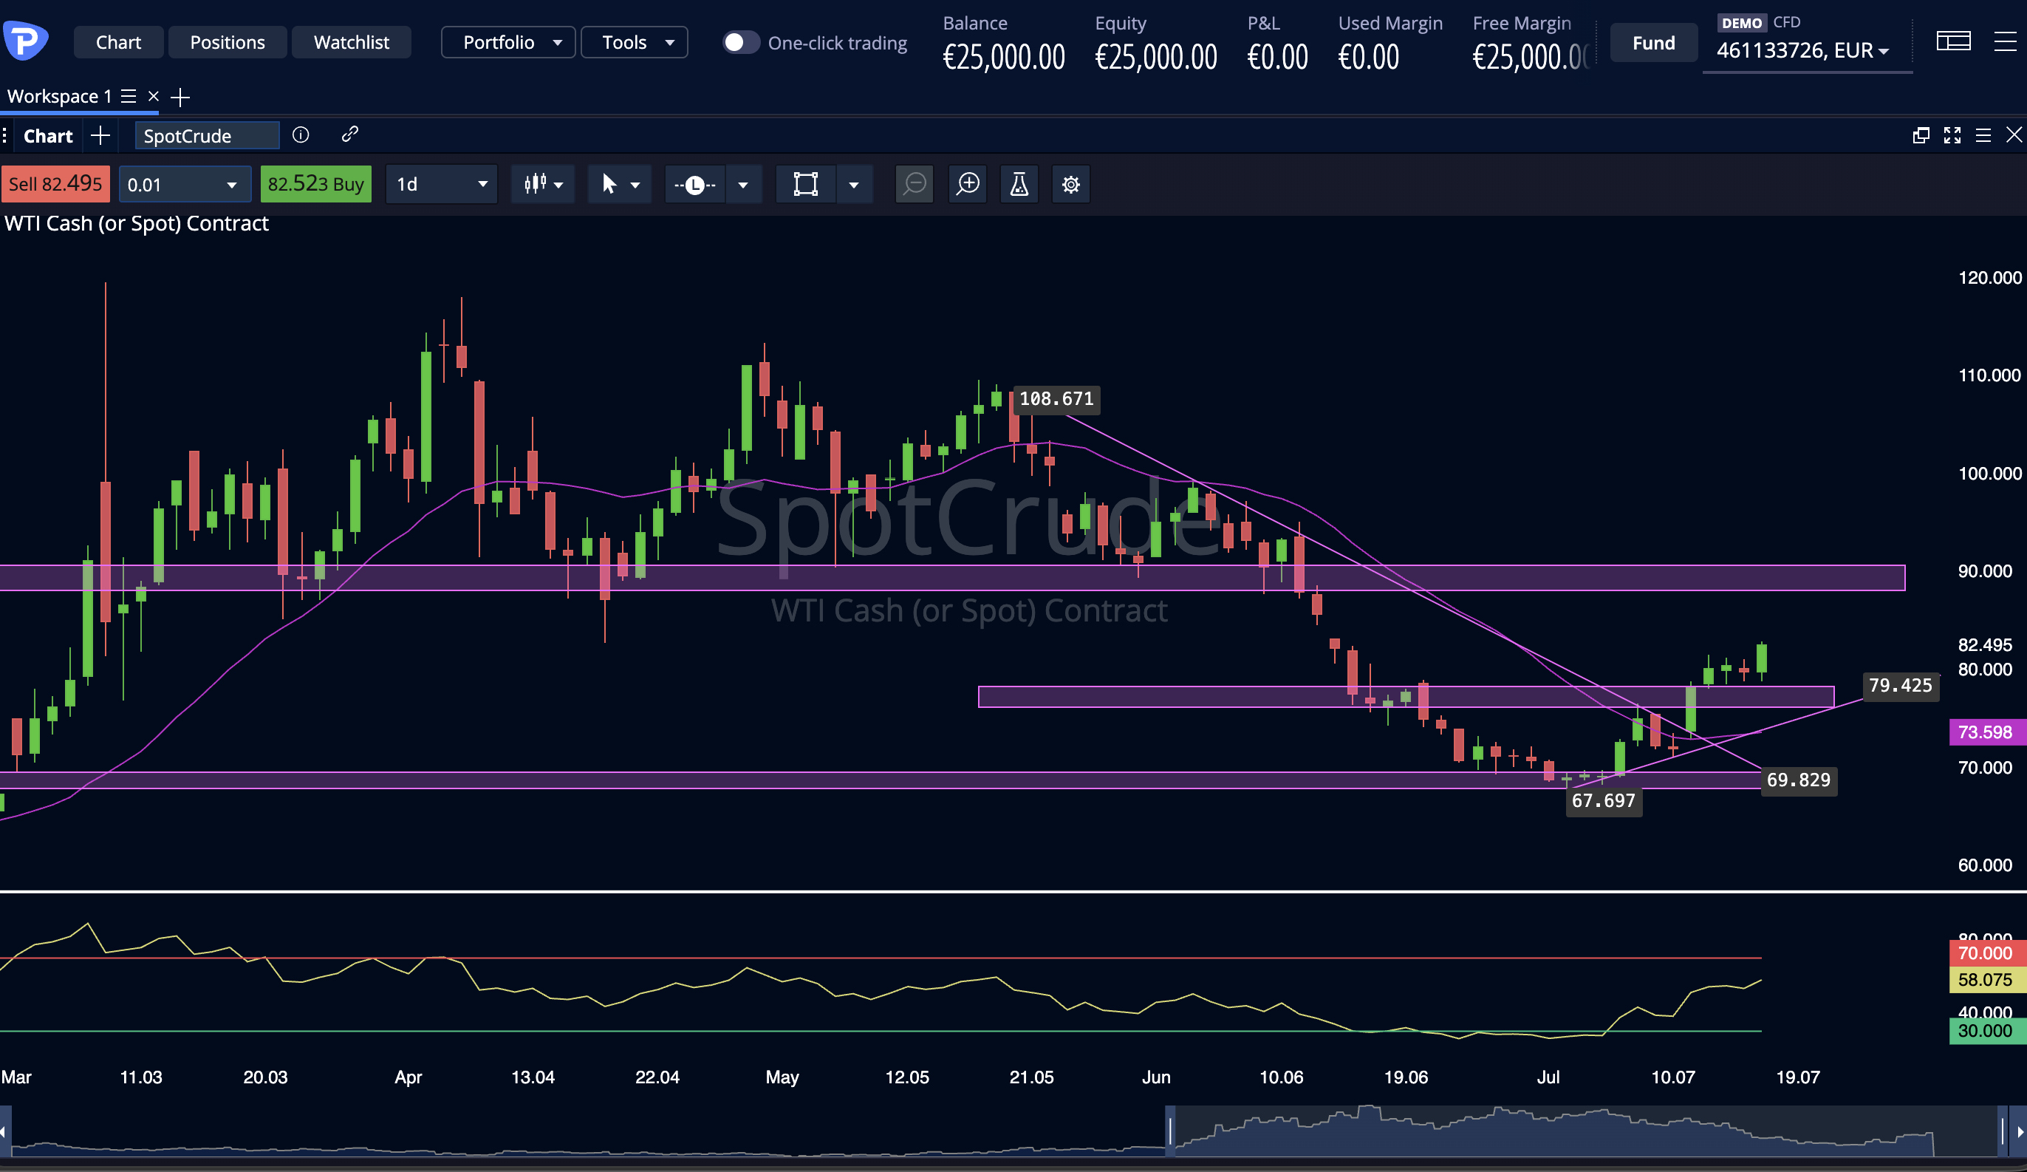Click the 10.07 date label on time axis
Screen dimensions: 2027x1172
(1673, 1077)
